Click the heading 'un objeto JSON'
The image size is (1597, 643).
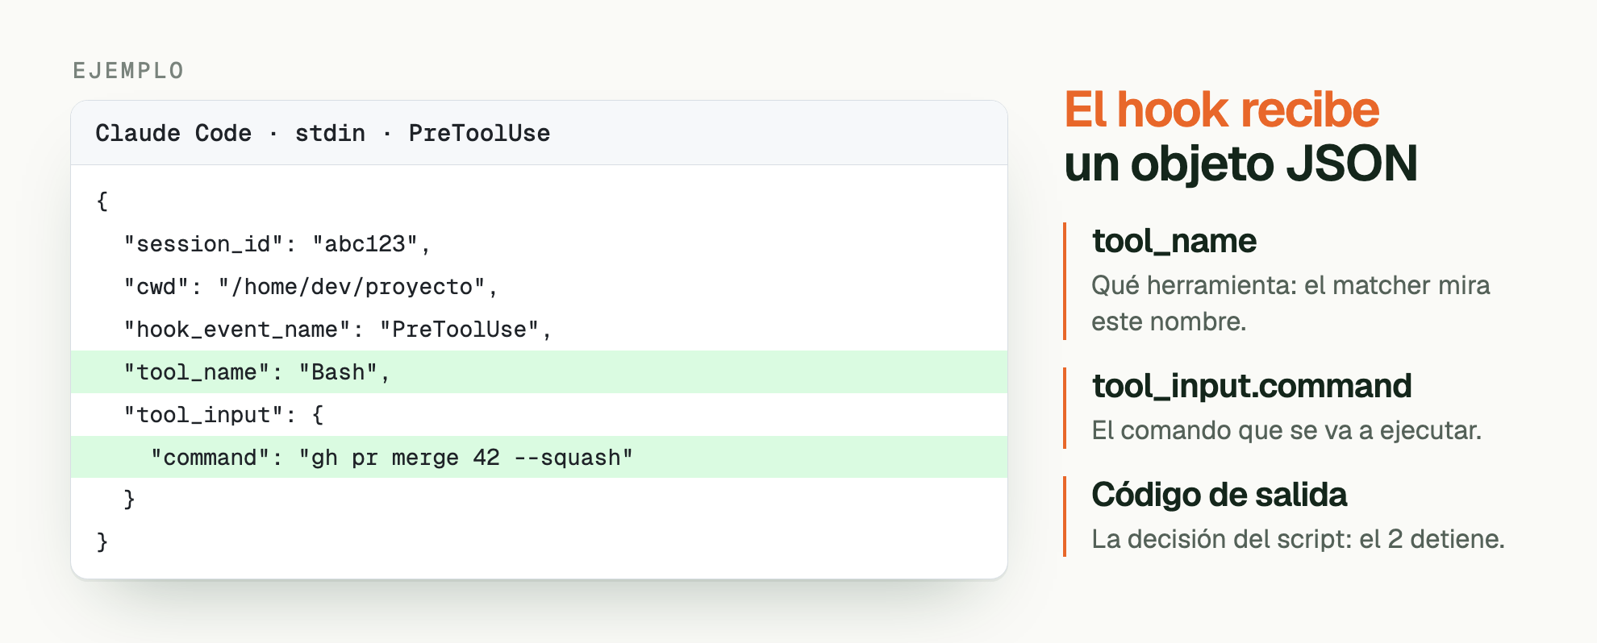(x=1240, y=164)
